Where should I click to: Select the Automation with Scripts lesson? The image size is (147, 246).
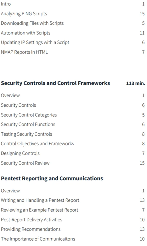(26, 33)
